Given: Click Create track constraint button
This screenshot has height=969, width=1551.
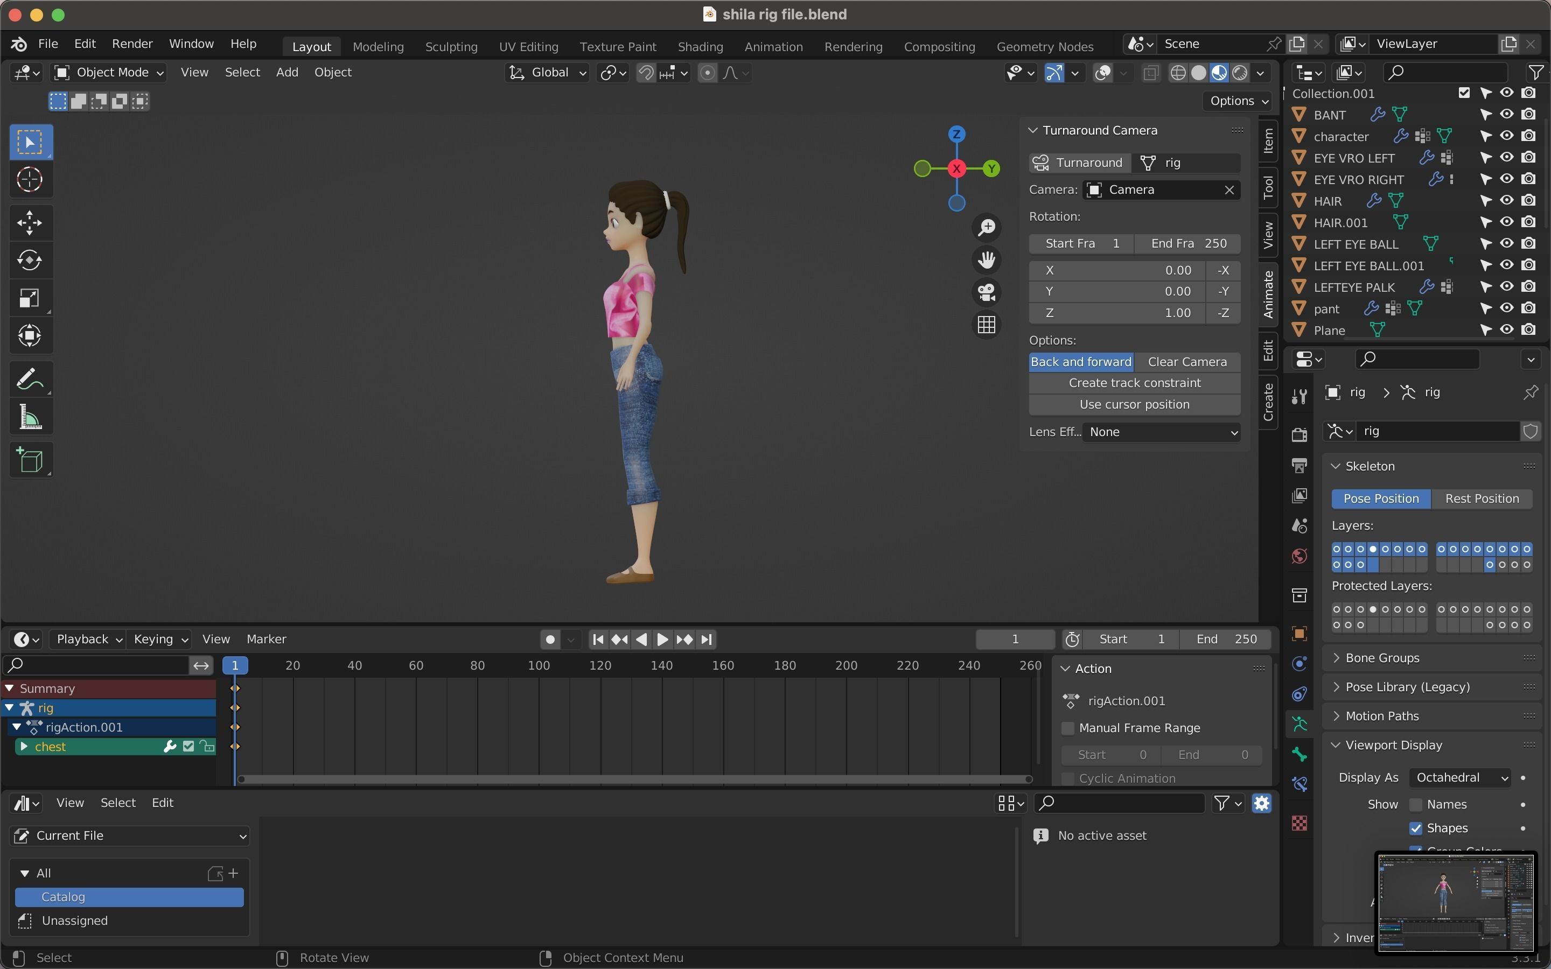Looking at the screenshot, I should click(1134, 383).
